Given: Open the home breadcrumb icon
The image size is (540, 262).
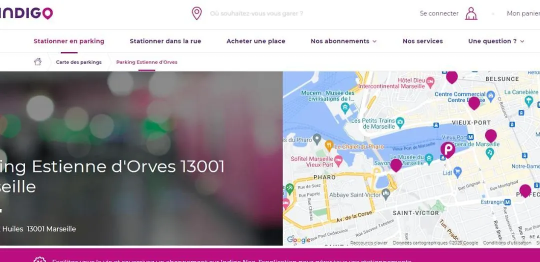Looking at the screenshot, I should point(37,62).
